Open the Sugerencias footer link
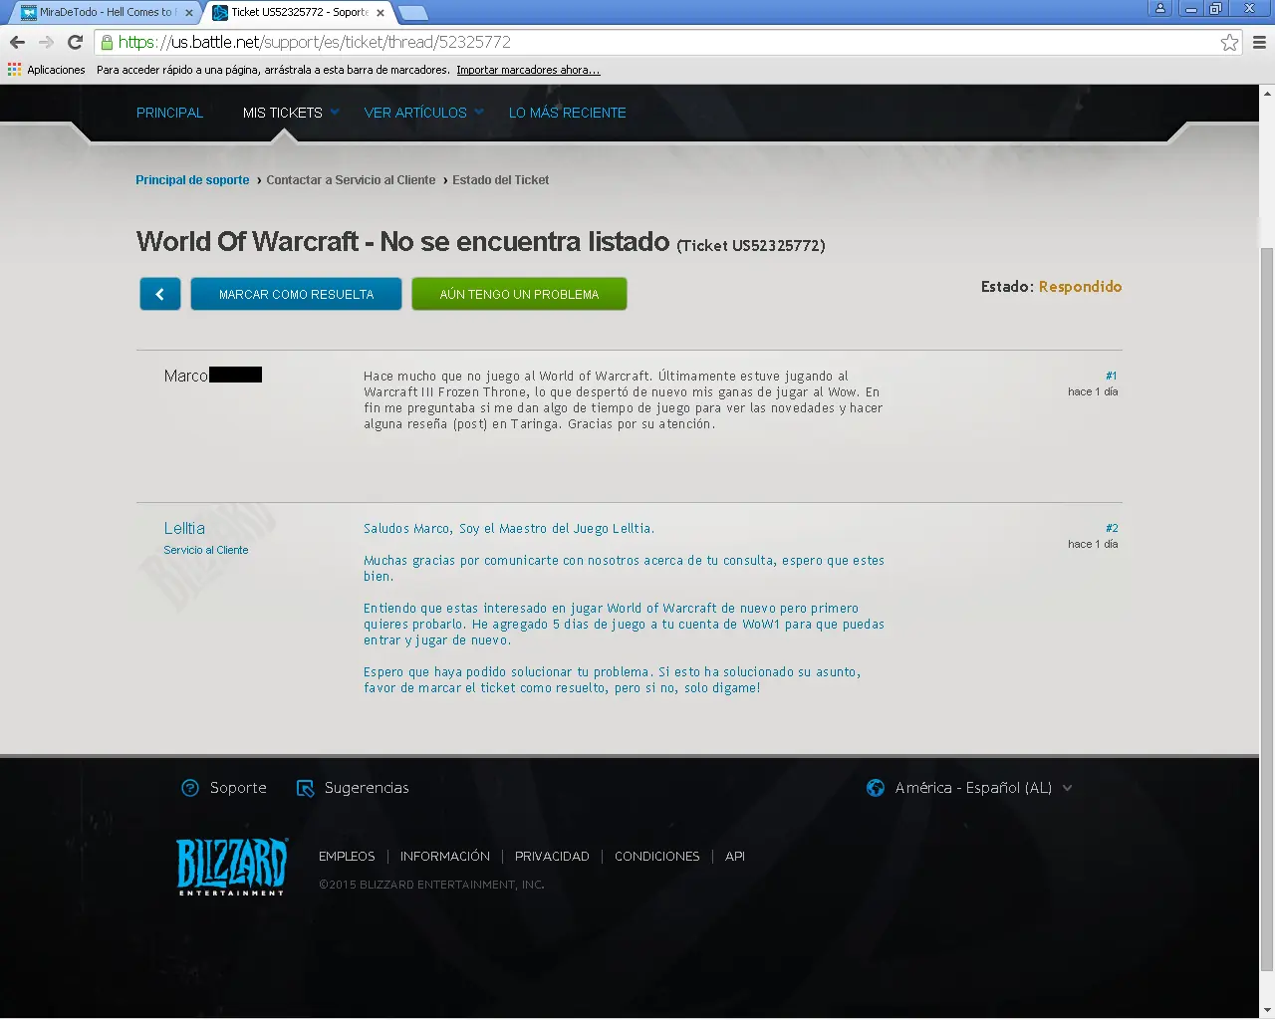The width and height of the screenshot is (1275, 1020). coord(367,788)
